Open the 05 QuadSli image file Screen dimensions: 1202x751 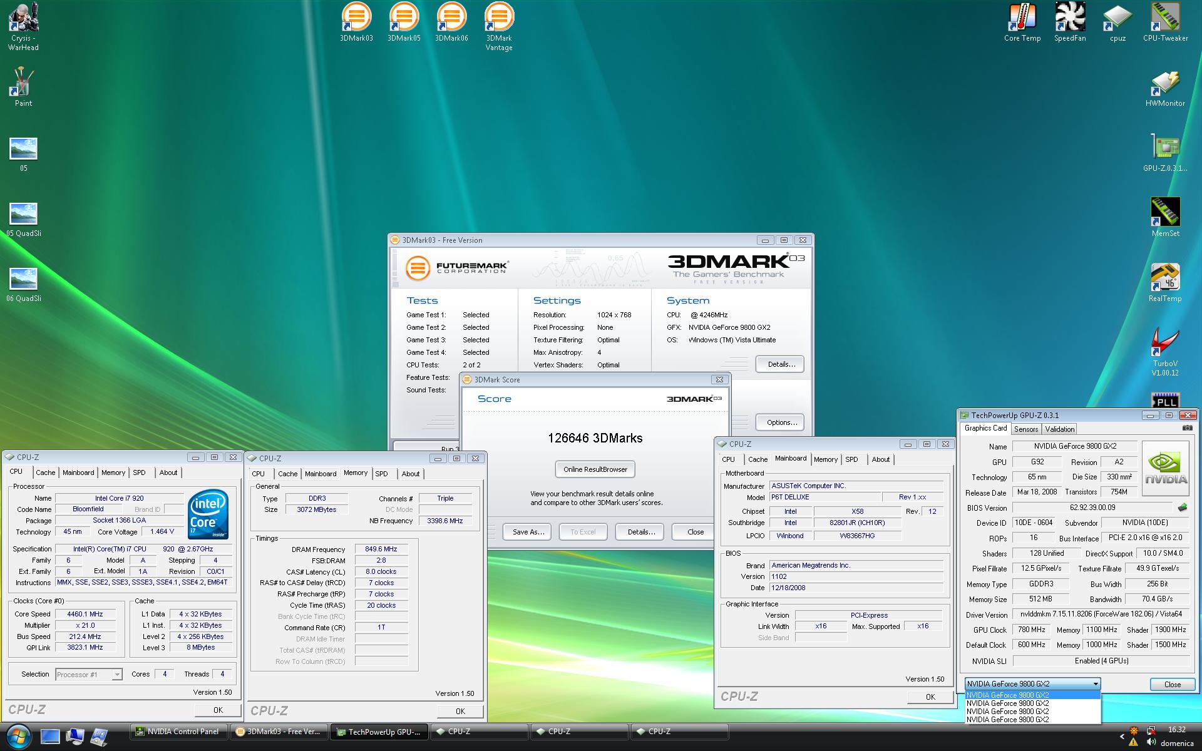click(24, 219)
